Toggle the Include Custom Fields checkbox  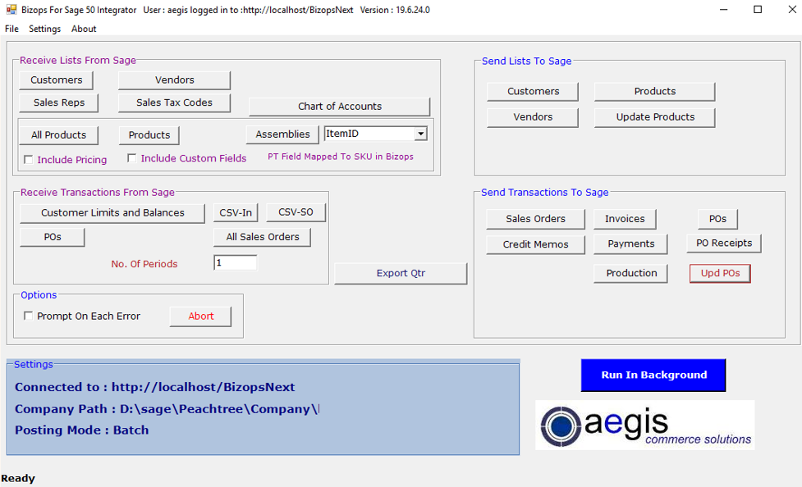132,158
